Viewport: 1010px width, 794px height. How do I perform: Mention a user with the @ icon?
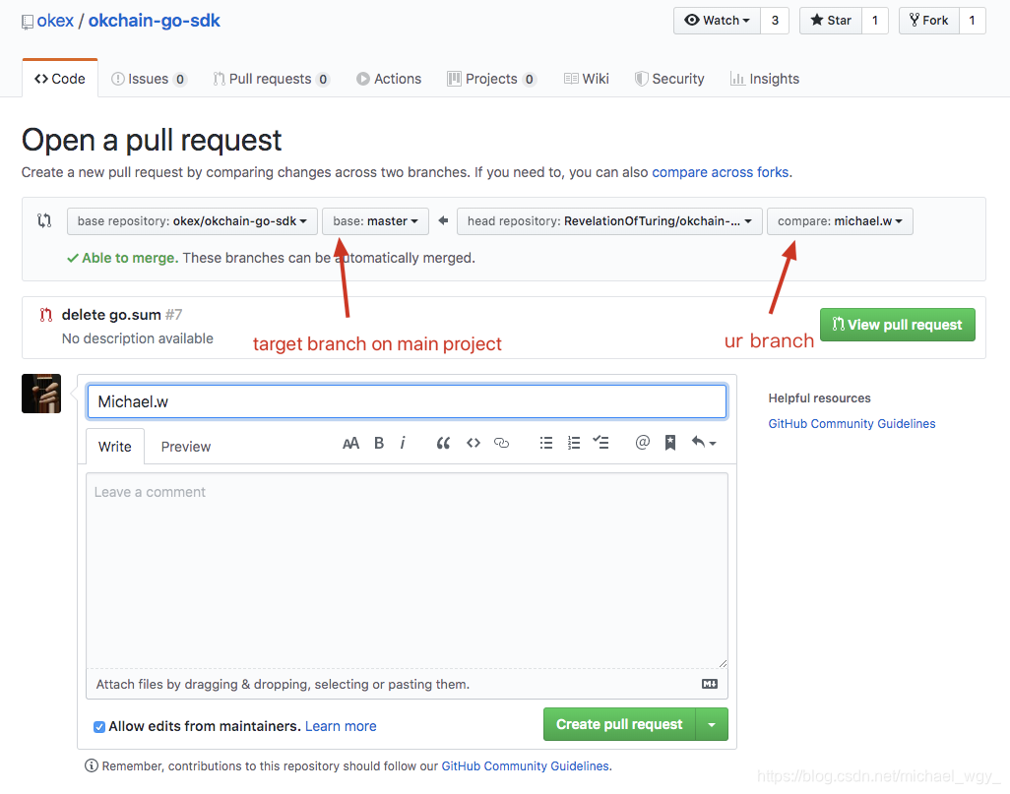[x=642, y=443]
